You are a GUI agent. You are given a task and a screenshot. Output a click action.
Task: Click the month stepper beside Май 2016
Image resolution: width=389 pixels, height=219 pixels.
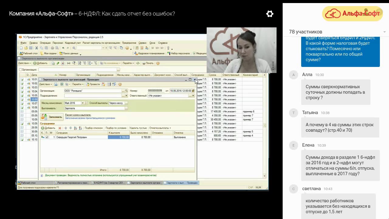(86, 103)
